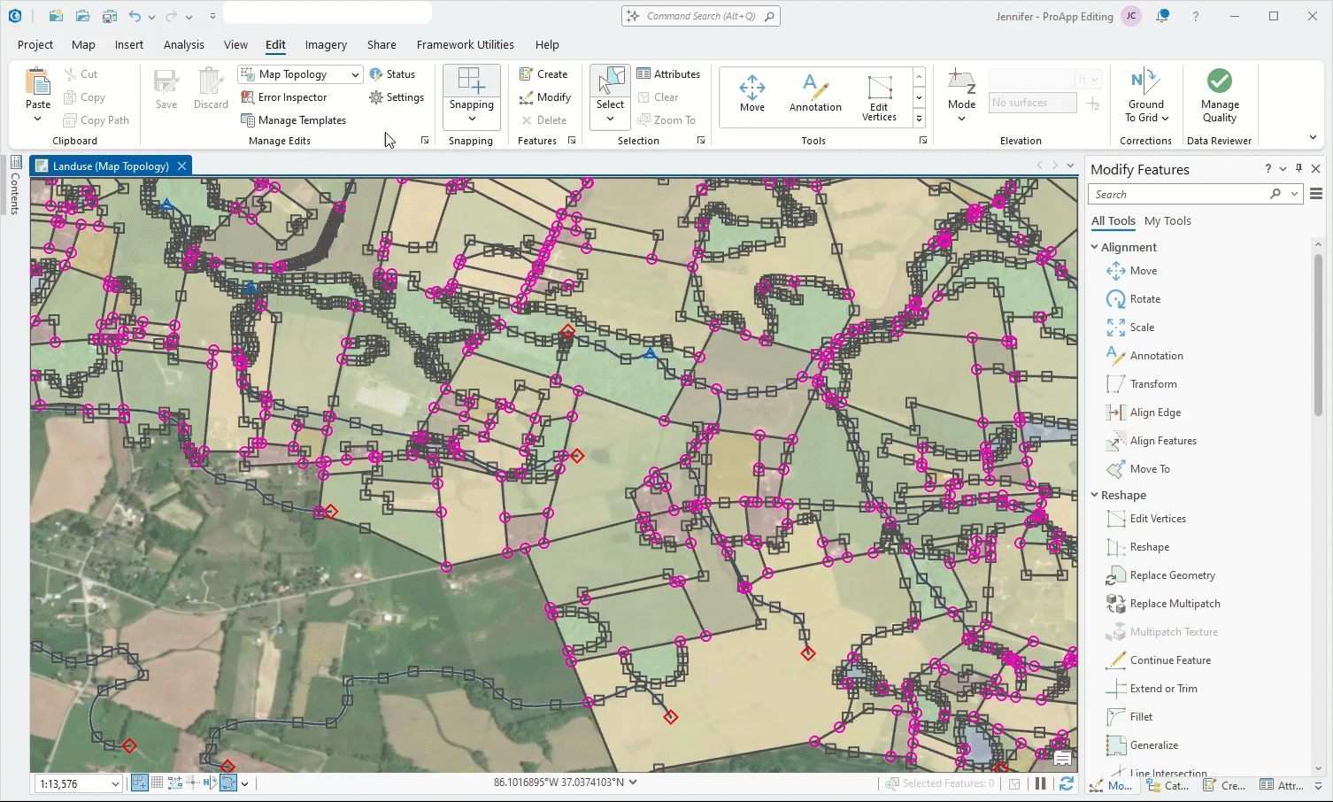Open project from quick access toolbar
Viewport: 1333px width, 802px height.
82,16
